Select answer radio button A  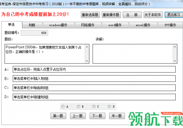point(63,107)
